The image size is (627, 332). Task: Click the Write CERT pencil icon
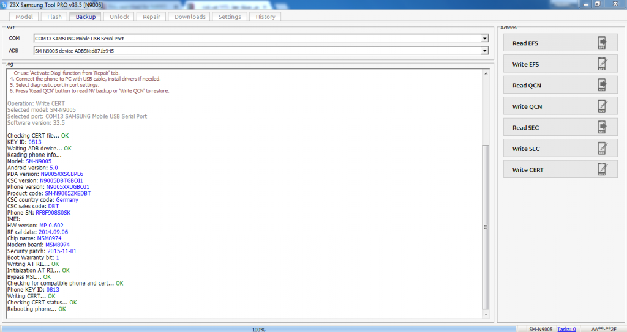tap(602, 170)
